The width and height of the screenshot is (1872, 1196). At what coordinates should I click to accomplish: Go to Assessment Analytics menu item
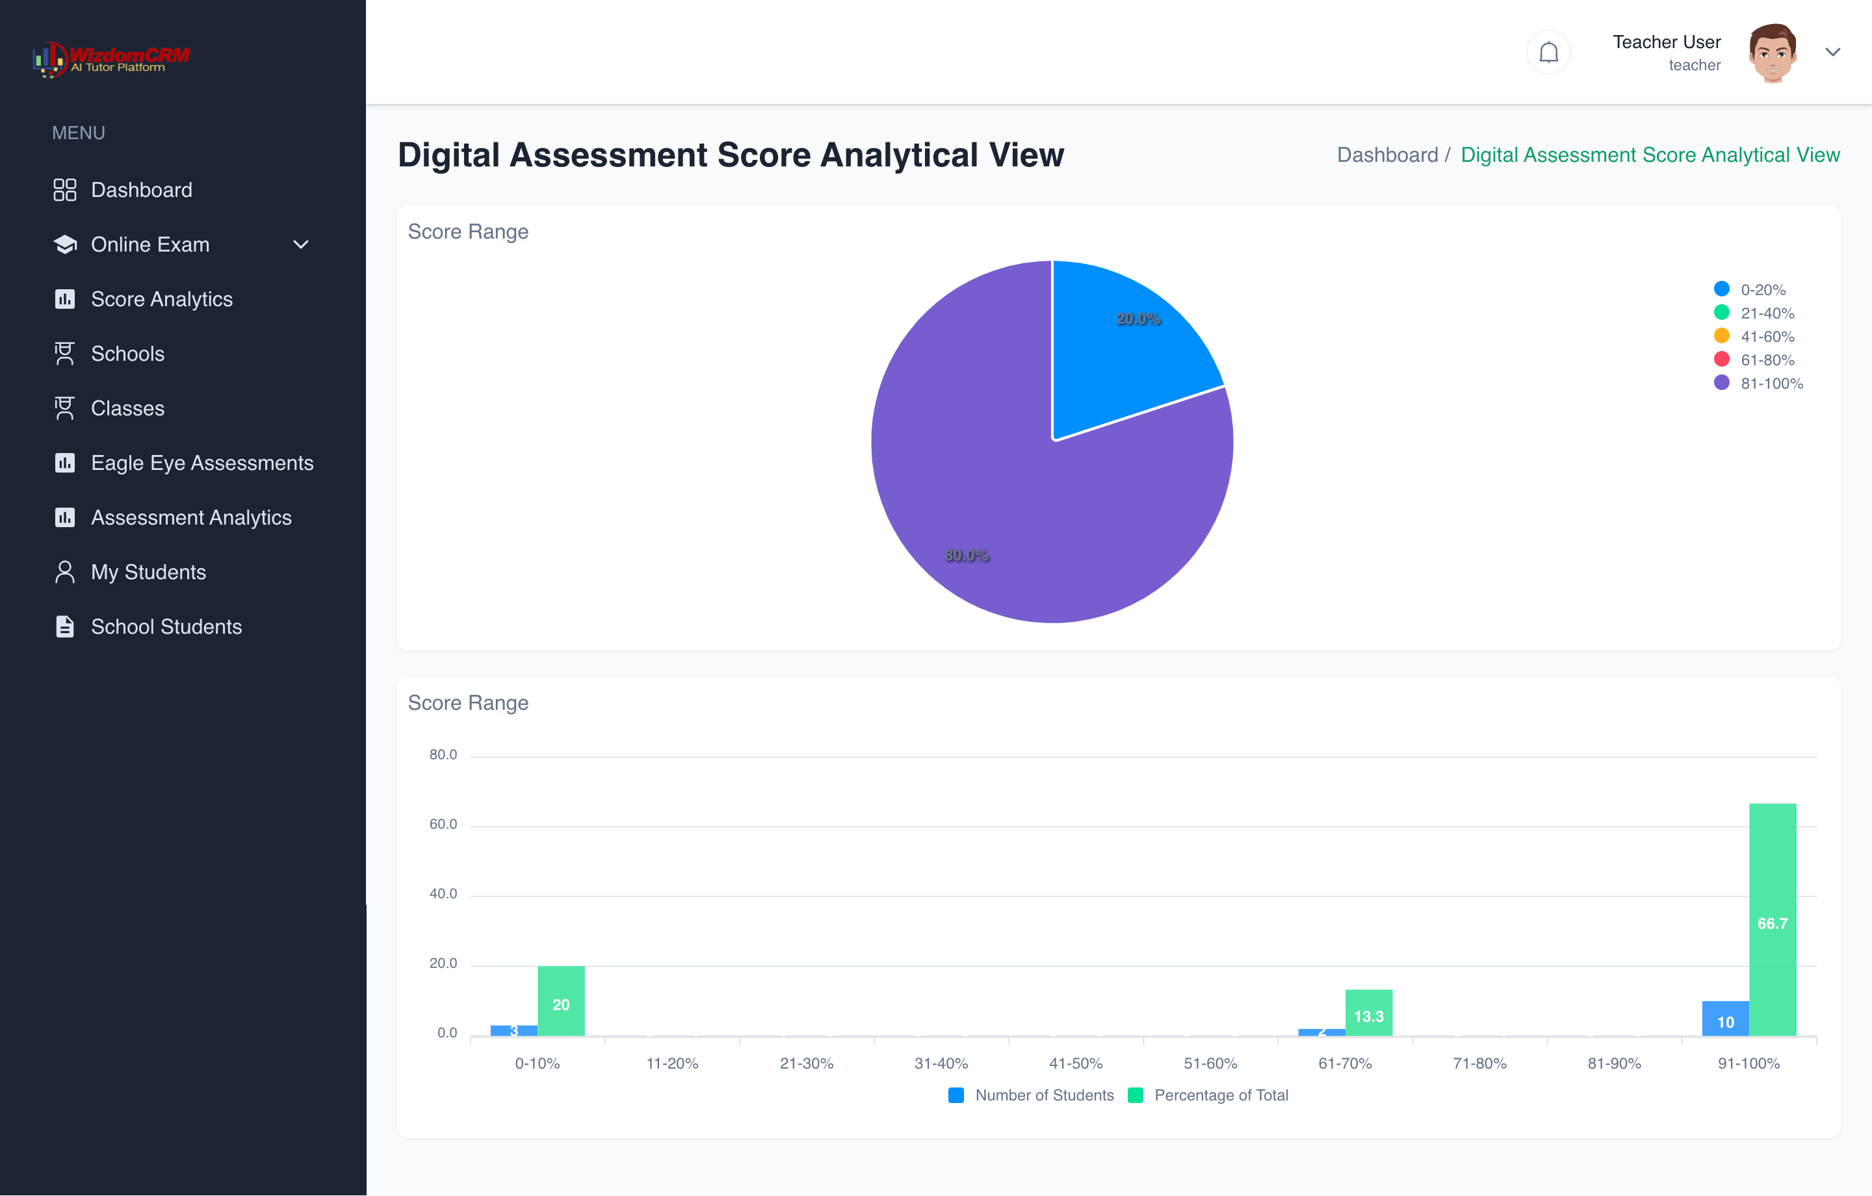pos(190,517)
